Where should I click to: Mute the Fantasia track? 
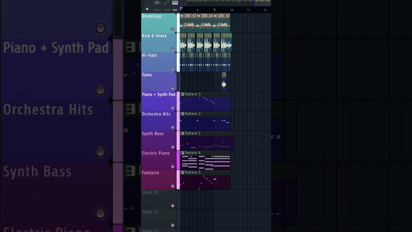(173, 186)
